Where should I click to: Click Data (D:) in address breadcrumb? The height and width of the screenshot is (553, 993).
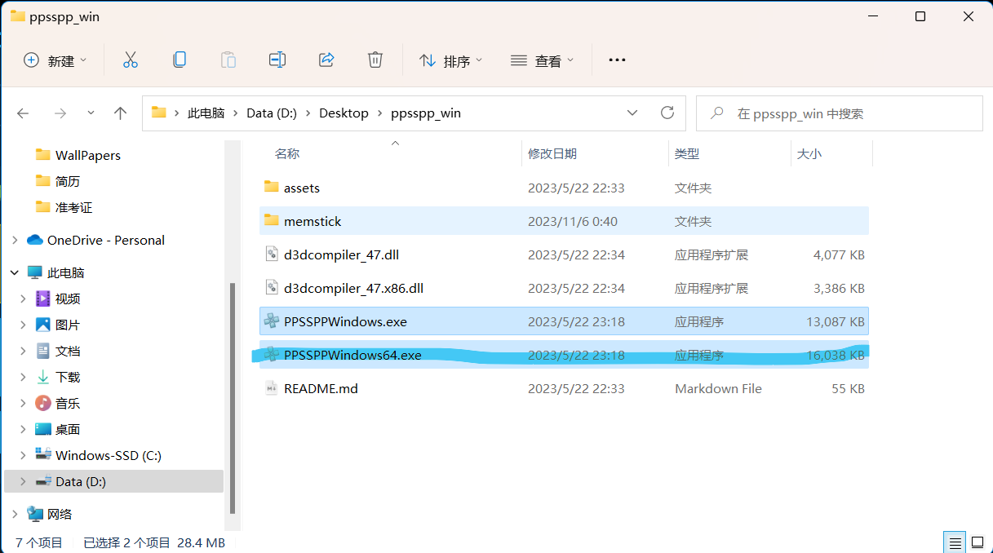272,113
